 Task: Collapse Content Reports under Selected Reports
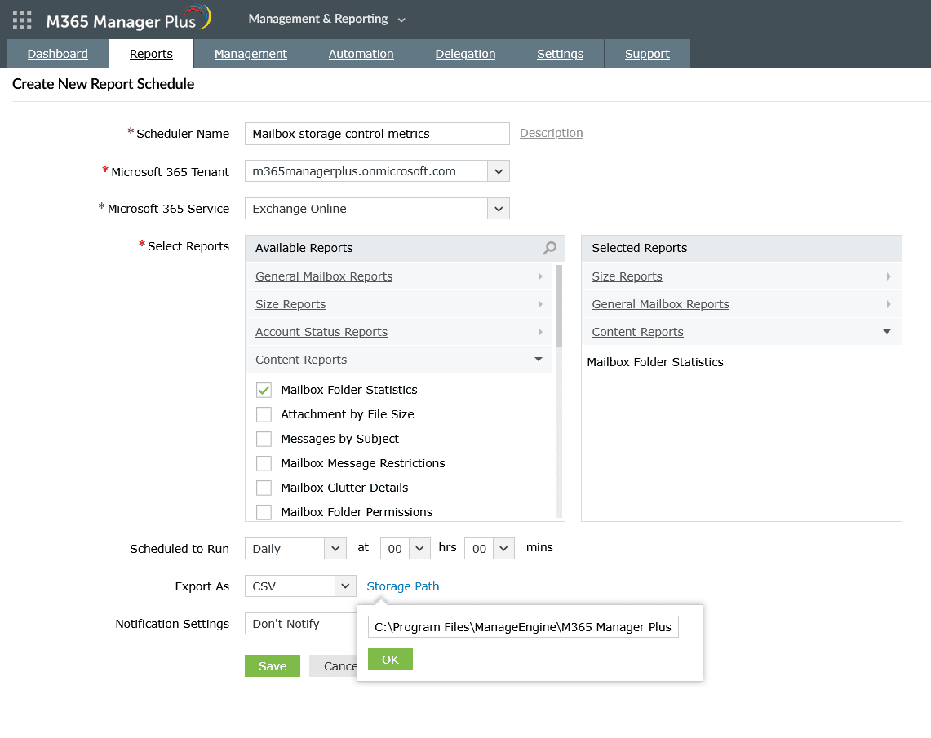coord(888,331)
